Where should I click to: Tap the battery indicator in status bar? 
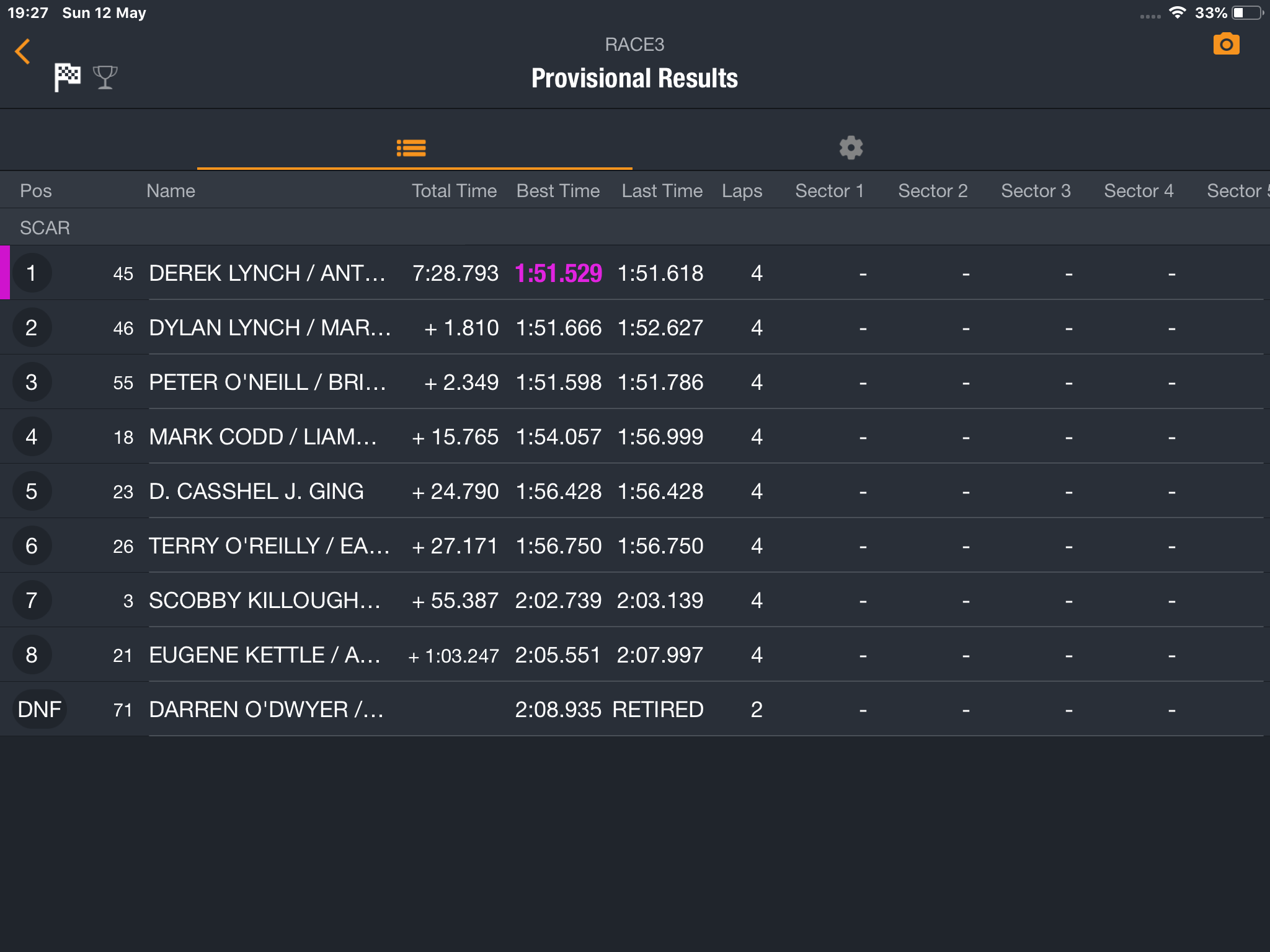point(1248,12)
